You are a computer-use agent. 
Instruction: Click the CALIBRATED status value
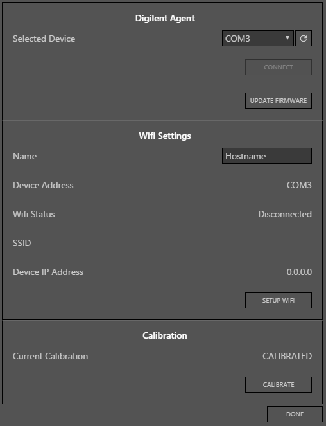(x=287, y=356)
